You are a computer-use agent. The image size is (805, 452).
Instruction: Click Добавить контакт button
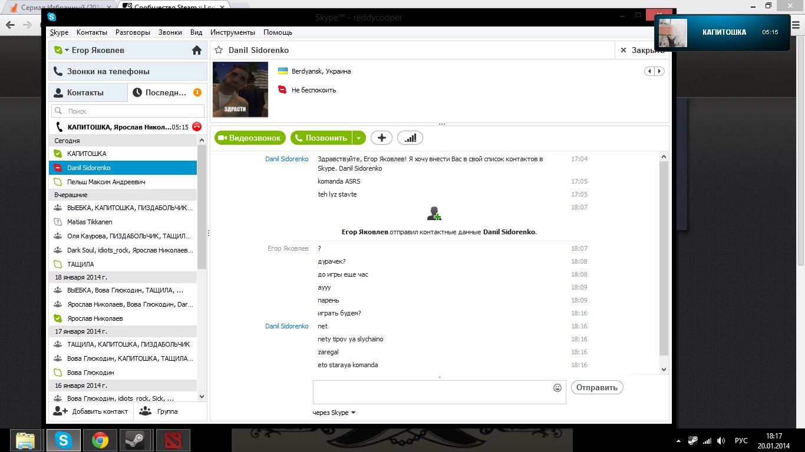(x=91, y=411)
